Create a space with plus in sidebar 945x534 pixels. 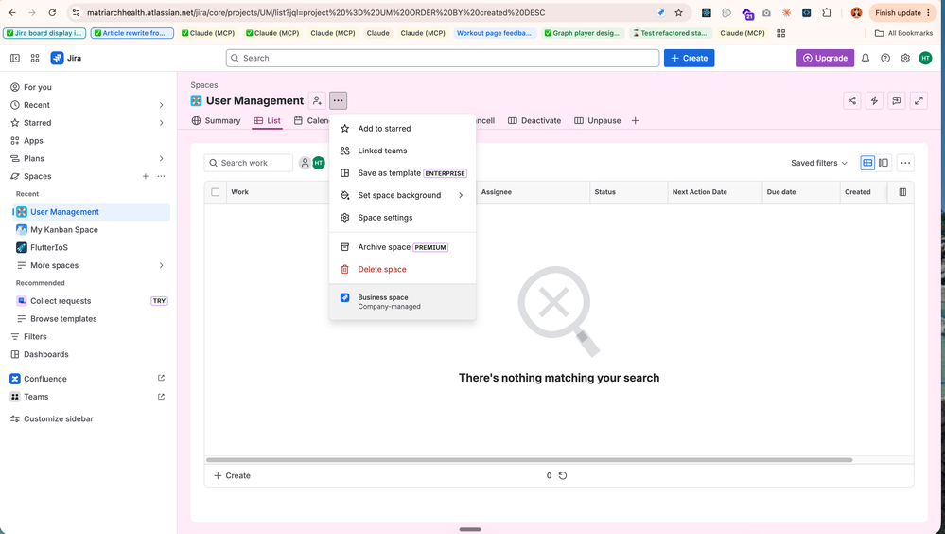coord(146,176)
